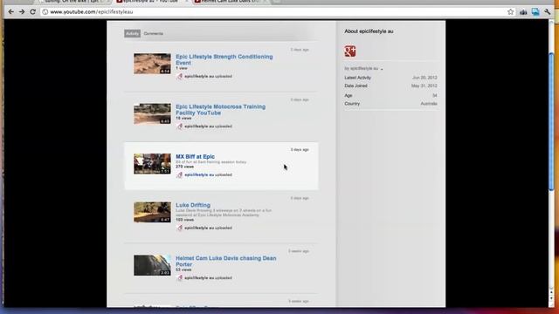The height and width of the screenshot is (314, 559).
Task: Click the 'Latest Activity' label
Action: (x=357, y=78)
